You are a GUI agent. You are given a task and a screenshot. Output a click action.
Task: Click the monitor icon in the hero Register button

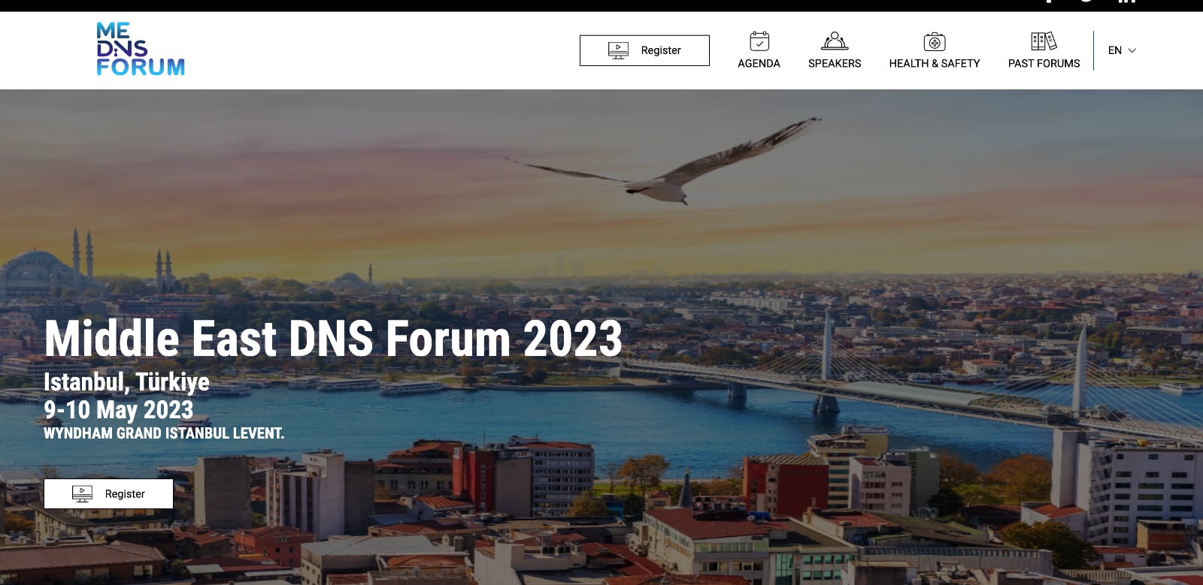point(82,493)
